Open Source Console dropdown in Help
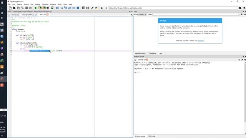Image resolution: width=246 pixels, height=138 pixels. click(142, 15)
